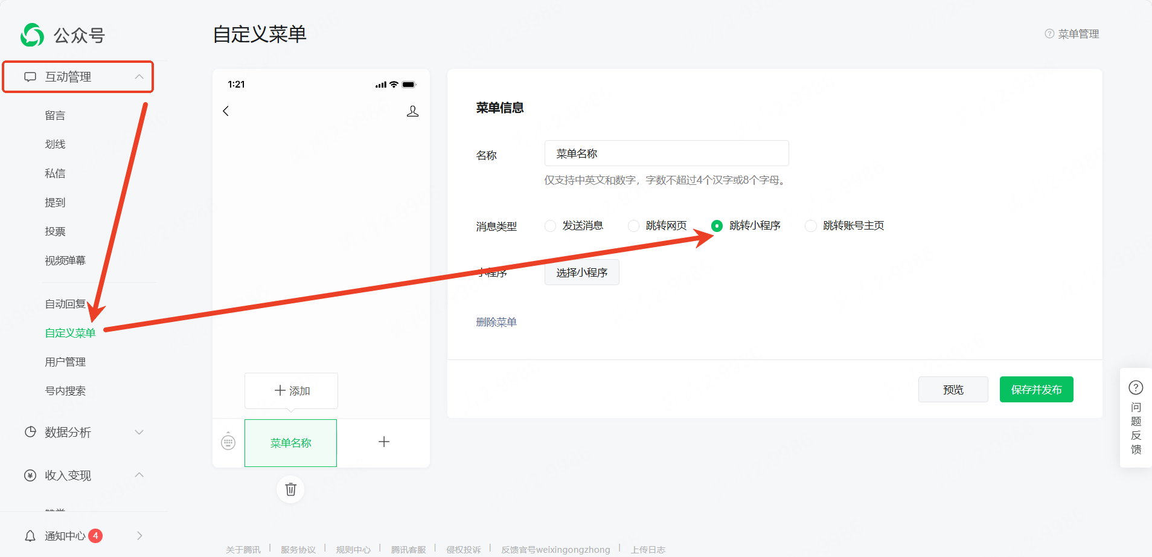
Task: Open 投票 in the sidebar
Action: click(55, 231)
